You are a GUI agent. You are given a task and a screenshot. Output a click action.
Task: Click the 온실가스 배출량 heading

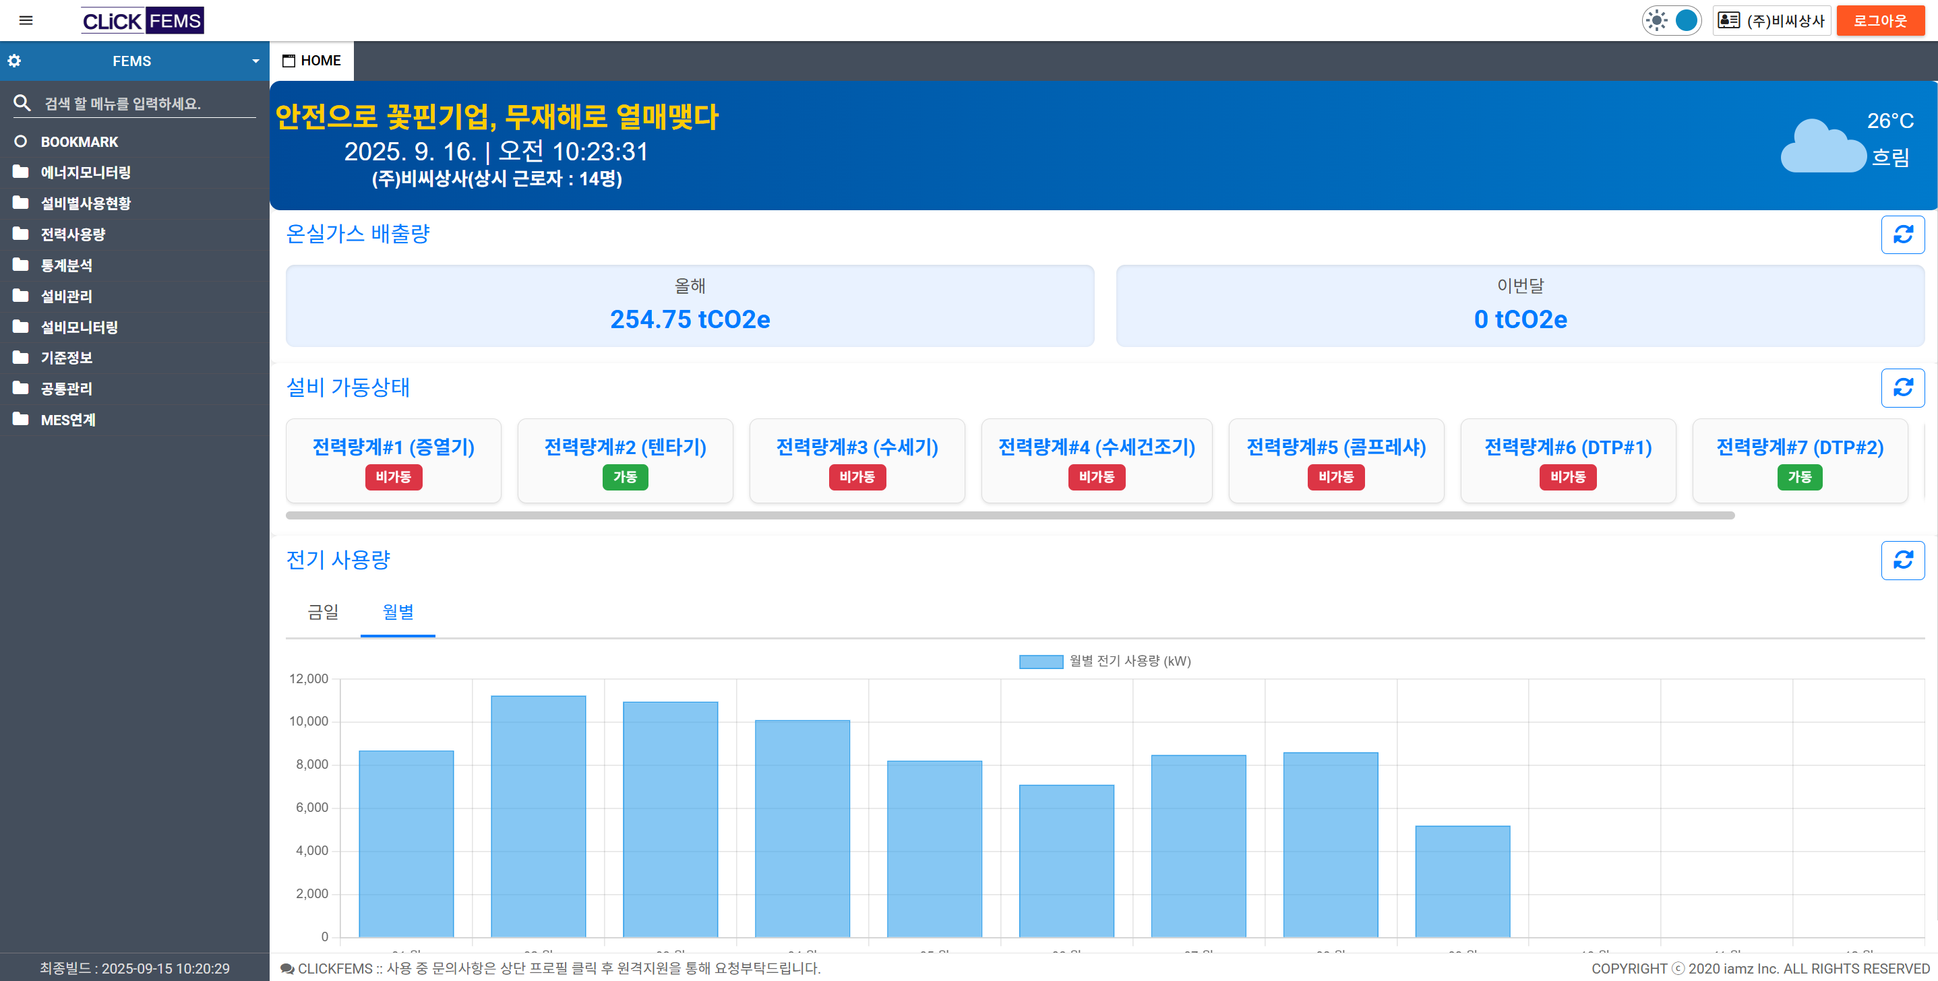click(358, 234)
